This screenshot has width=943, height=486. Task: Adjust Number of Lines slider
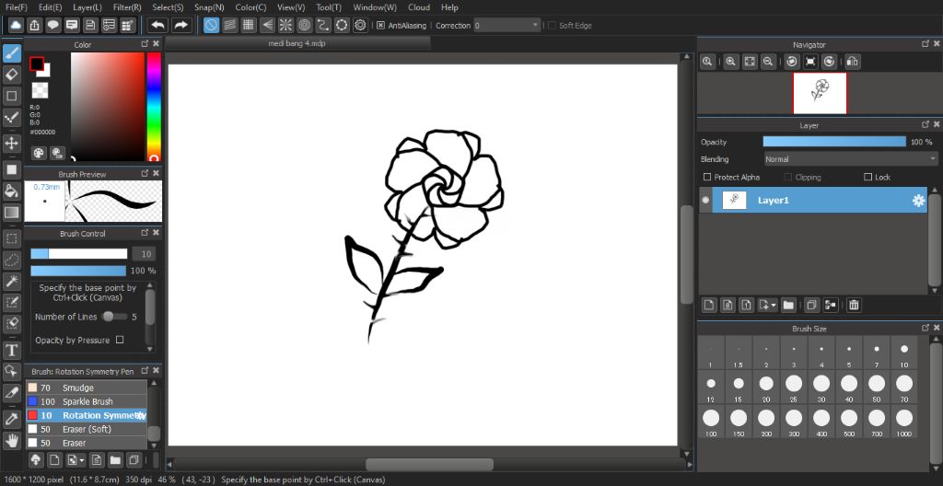point(113,317)
